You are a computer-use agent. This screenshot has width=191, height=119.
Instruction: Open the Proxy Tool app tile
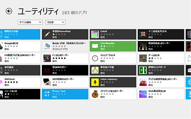click(x=65, y=94)
